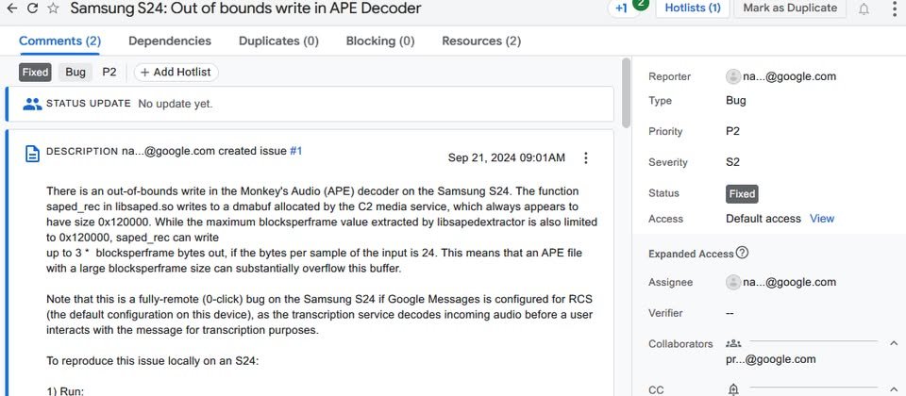Click the comments pane vertical scrollbar
Image resolution: width=906 pixels, height=396 pixels.
tap(626, 92)
